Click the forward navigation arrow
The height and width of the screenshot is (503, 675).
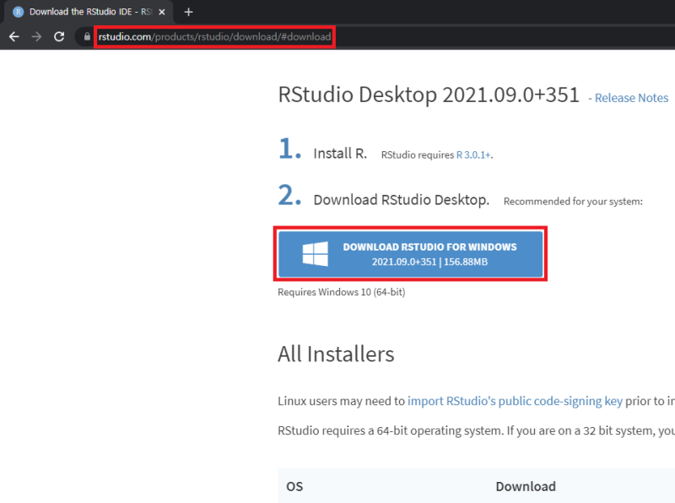[x=36, y=36]
